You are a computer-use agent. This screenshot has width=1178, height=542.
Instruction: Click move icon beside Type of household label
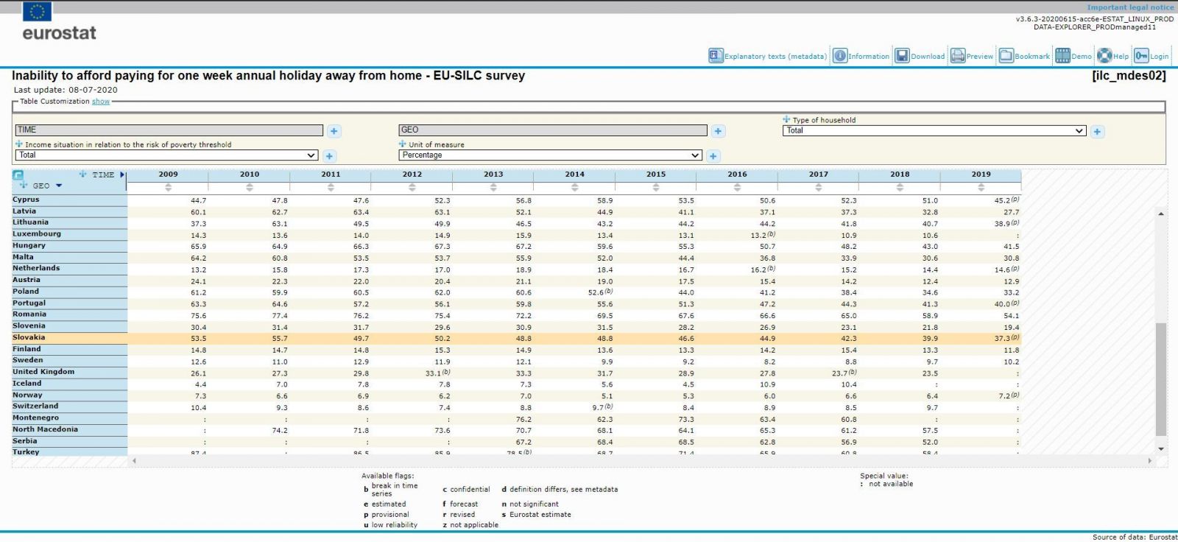click(786, 119)
